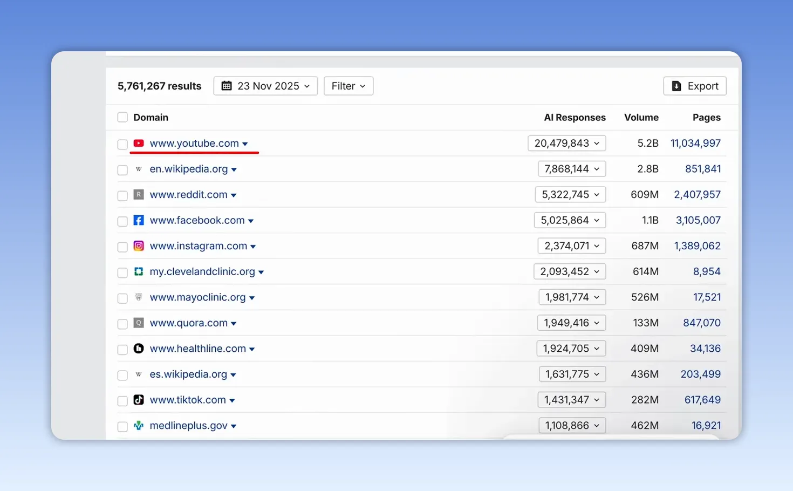The image size is (793, 491).
Task: Open the 5,025,864 AI Responses dropdown
Action: tap(570, 220)
